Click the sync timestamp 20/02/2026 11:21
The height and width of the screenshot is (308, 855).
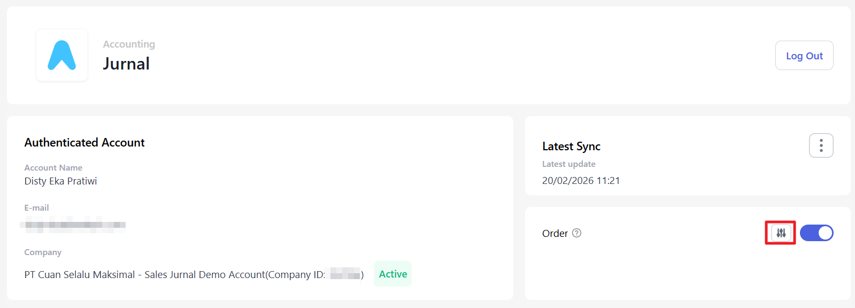581,181
